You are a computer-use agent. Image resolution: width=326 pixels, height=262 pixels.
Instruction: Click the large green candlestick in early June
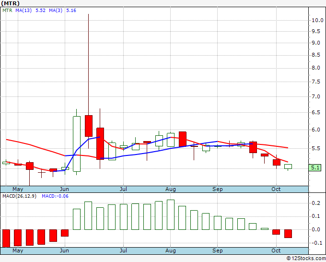(x=77, y=144)
